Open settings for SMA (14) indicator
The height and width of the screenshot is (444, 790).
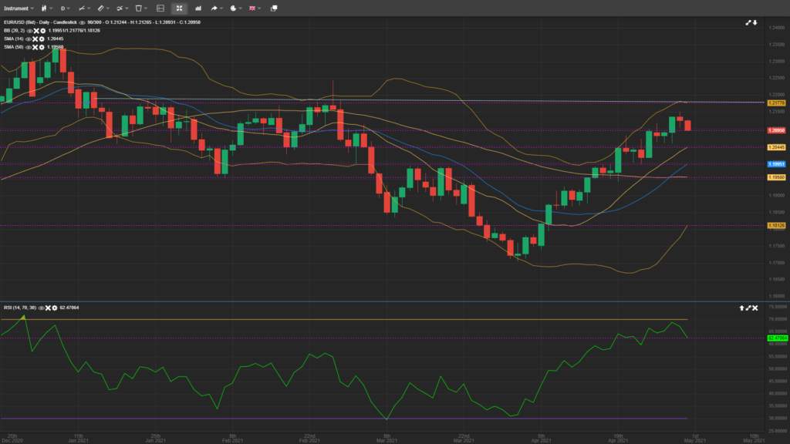tap(42, 39)
